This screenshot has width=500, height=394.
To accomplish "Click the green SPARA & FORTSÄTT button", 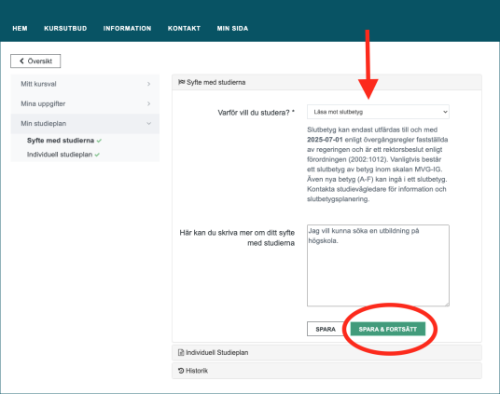I will [x=388, y=329].
